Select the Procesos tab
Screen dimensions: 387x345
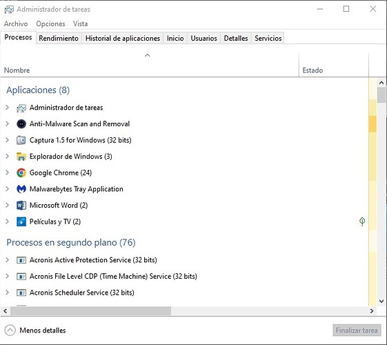click(18, 37)
